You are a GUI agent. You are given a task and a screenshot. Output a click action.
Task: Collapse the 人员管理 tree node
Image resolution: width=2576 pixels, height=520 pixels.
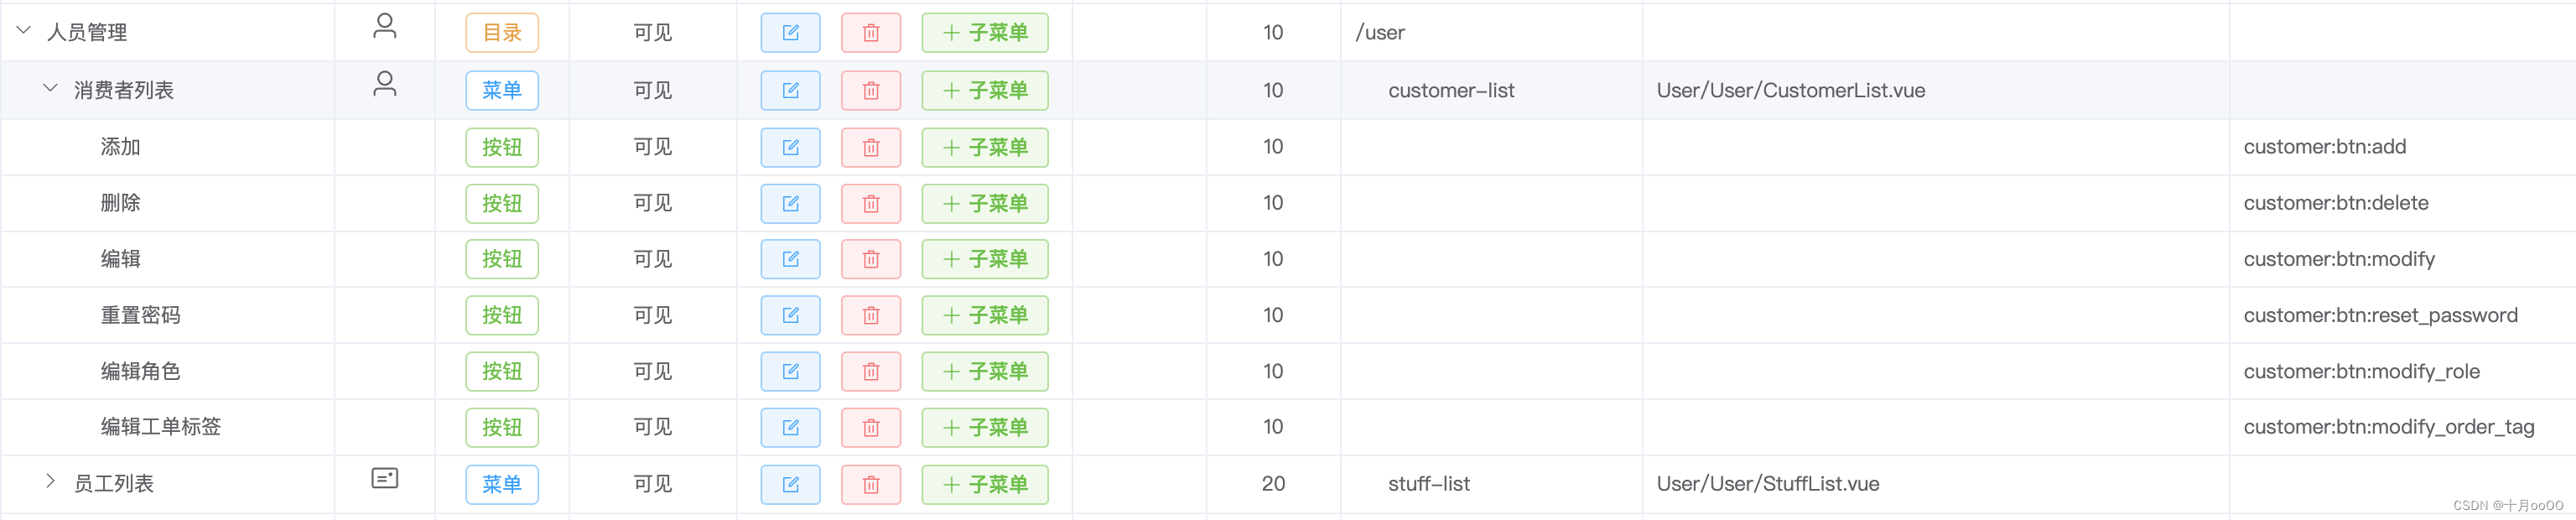tap(24, 31)
